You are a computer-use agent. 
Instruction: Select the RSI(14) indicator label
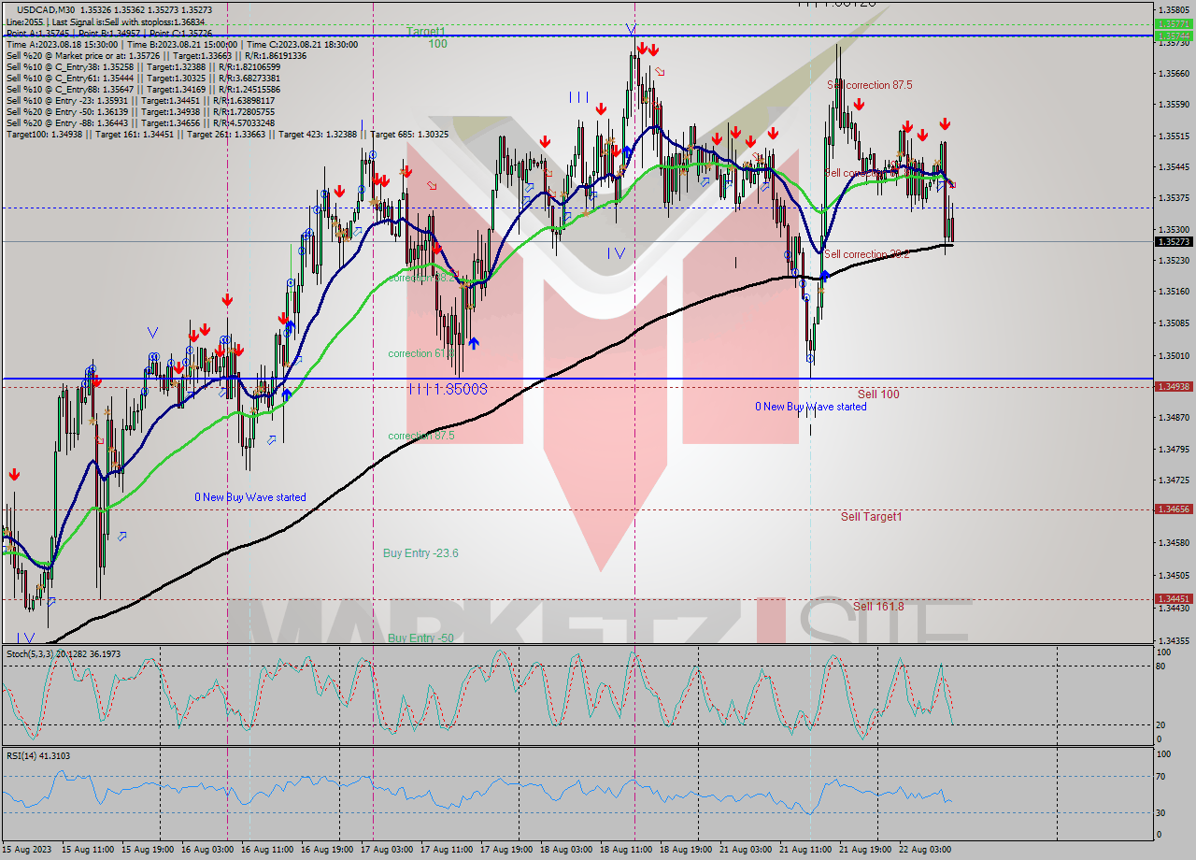pyautogui.click(x=37, y=755)
